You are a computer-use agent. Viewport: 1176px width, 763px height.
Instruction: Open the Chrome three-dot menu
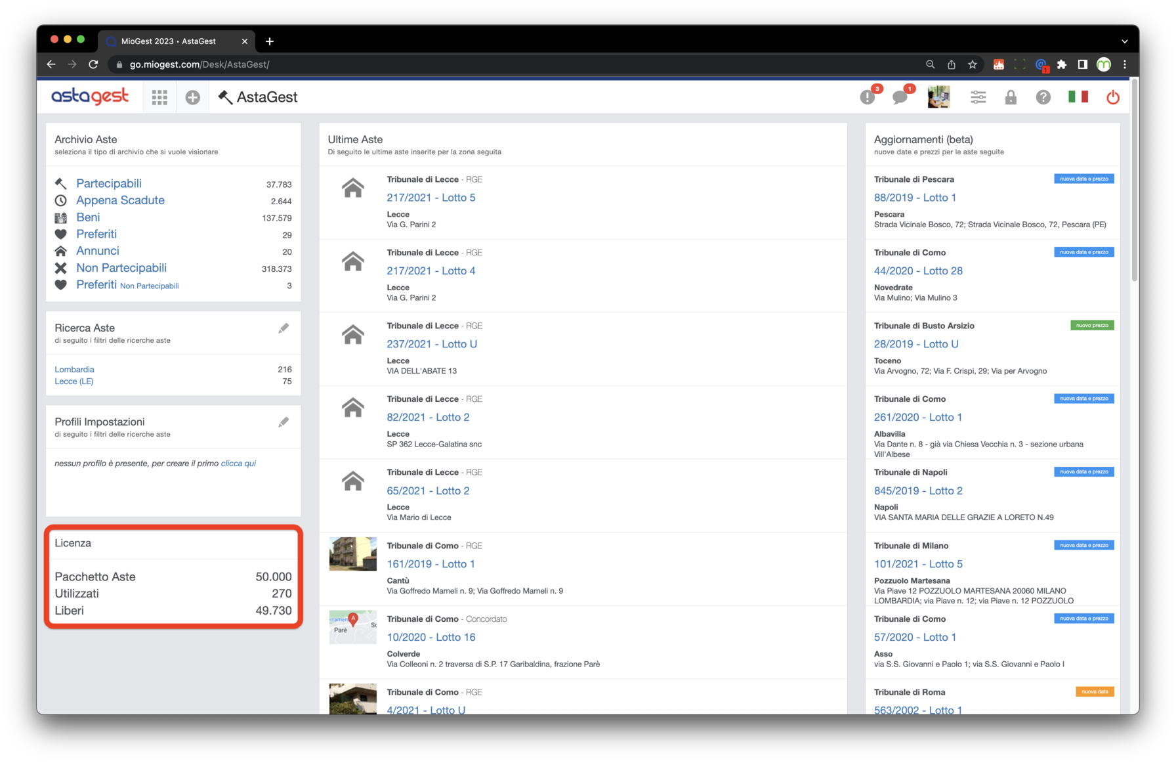[1125, 64]
